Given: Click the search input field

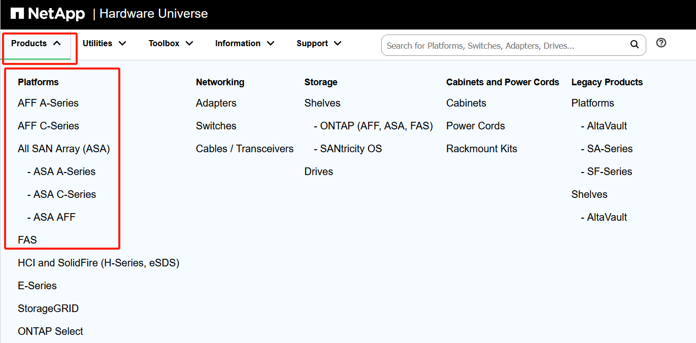Looking at the screenshot, I should click(505, 46).
